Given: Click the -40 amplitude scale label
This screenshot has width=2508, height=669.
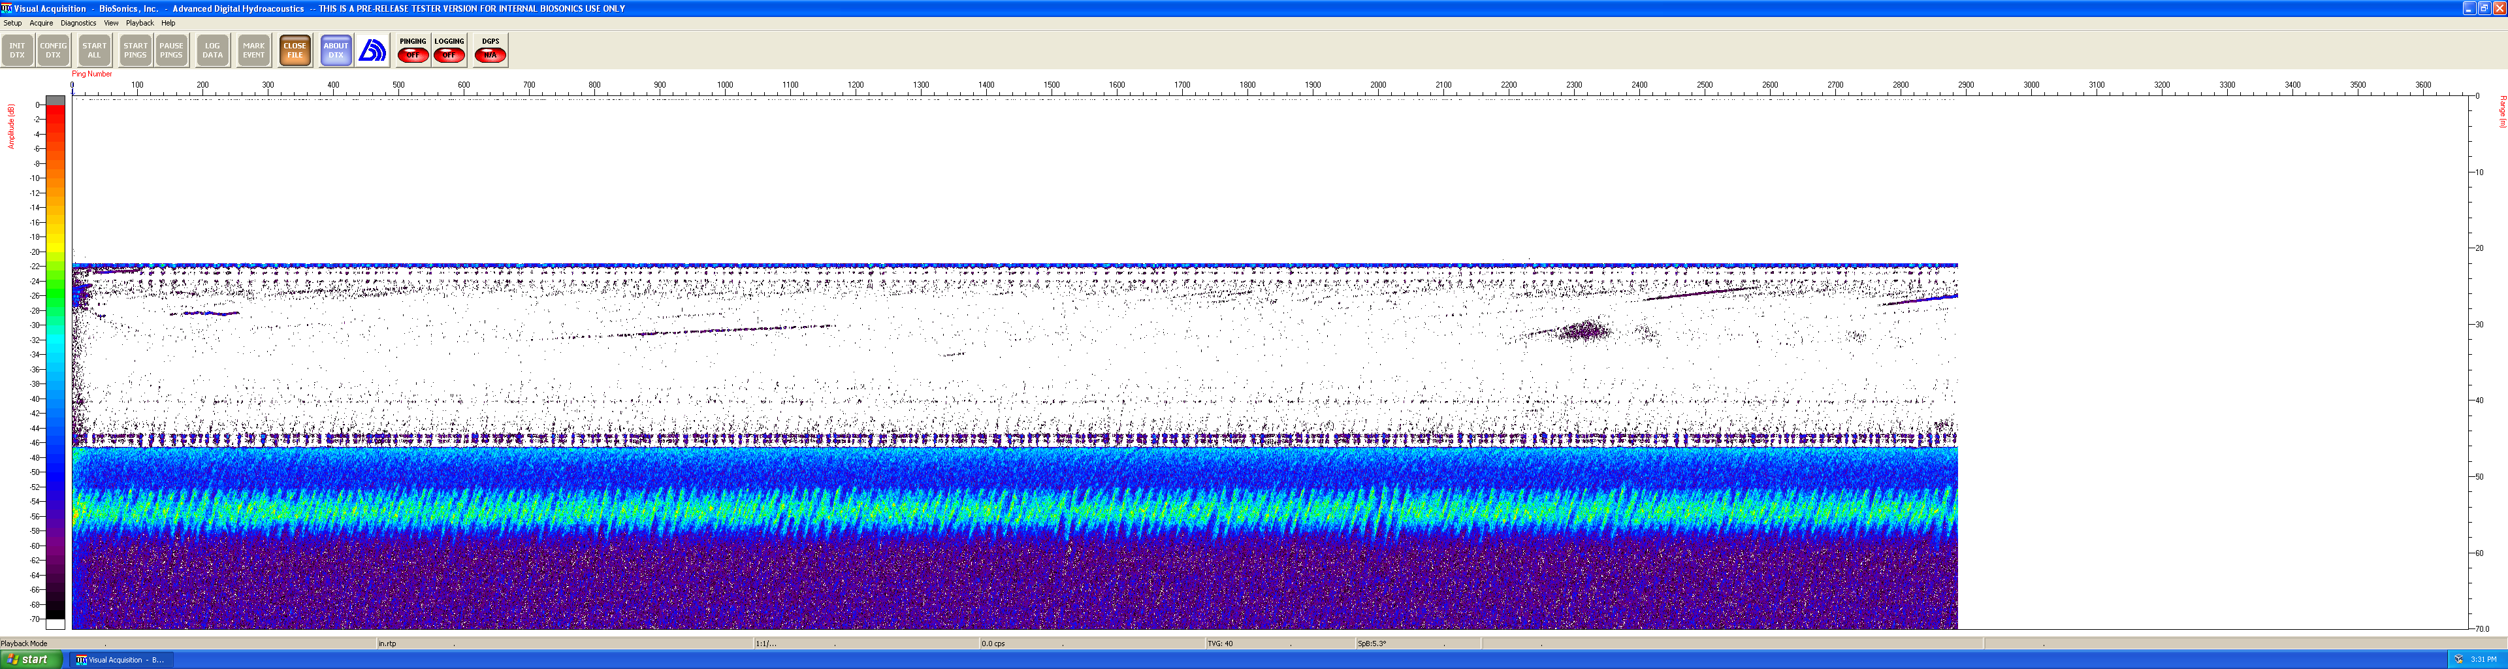Looking at the screenshot, I should (35, 399).
